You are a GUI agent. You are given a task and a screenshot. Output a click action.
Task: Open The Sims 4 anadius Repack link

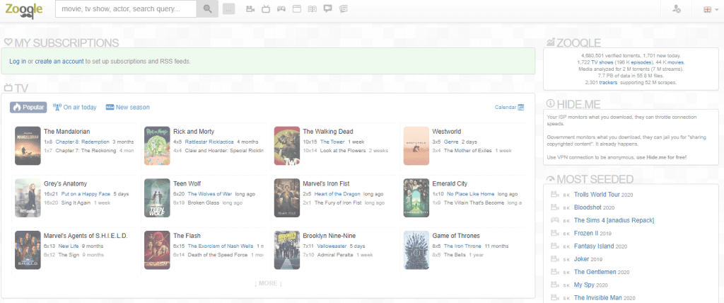pos(614,221)
